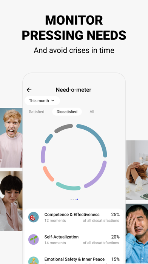Tap the 20% dissatisfaction value
Viewport: 148px width, 264px height.
(115, 237)
